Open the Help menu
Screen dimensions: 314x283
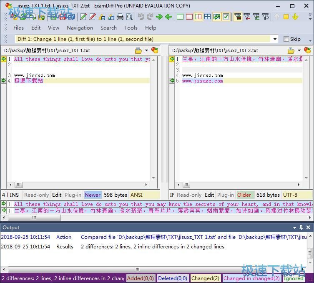tap(151, 28)
